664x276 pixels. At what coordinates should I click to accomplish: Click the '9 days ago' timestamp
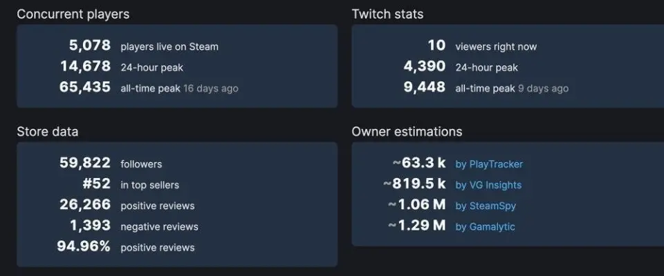click(544, 88)
